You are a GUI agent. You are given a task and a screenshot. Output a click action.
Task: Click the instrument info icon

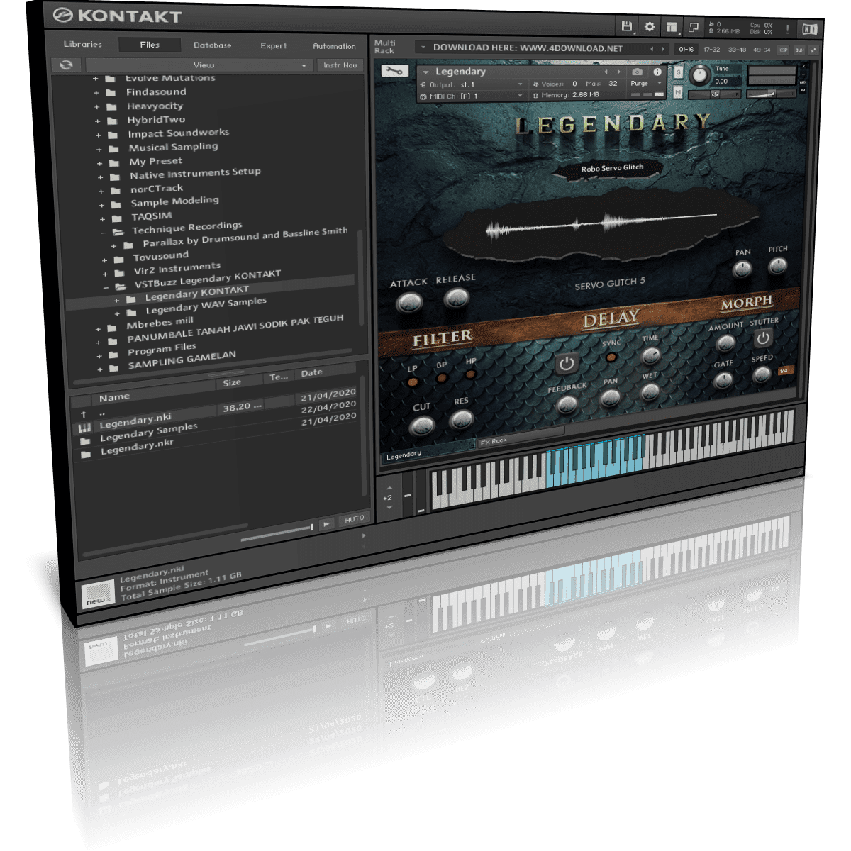click(x=657, y=72)
